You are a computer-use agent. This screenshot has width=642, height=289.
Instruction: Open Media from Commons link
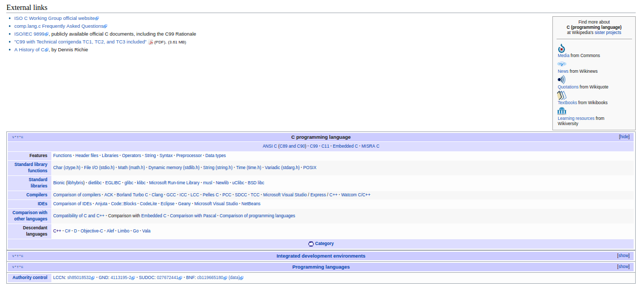563,55
